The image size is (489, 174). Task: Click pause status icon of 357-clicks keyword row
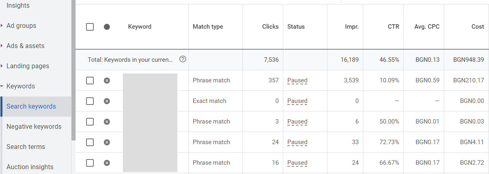tap(107, 80)
